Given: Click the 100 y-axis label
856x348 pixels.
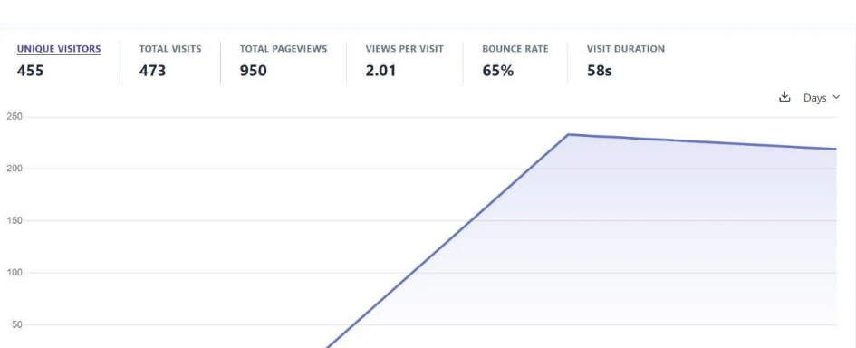Looking at the screenshot, I should (x=14, y=273).
